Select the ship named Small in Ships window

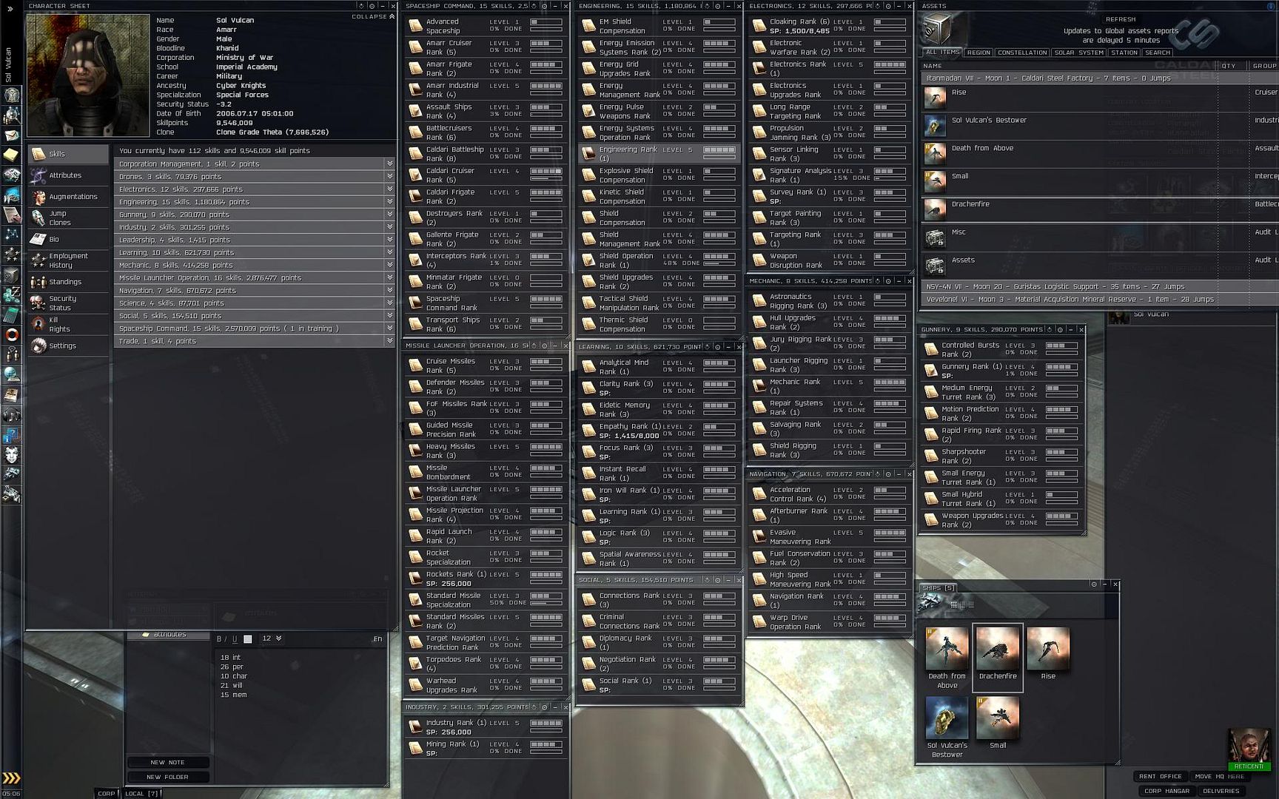(x=997, y=718)
